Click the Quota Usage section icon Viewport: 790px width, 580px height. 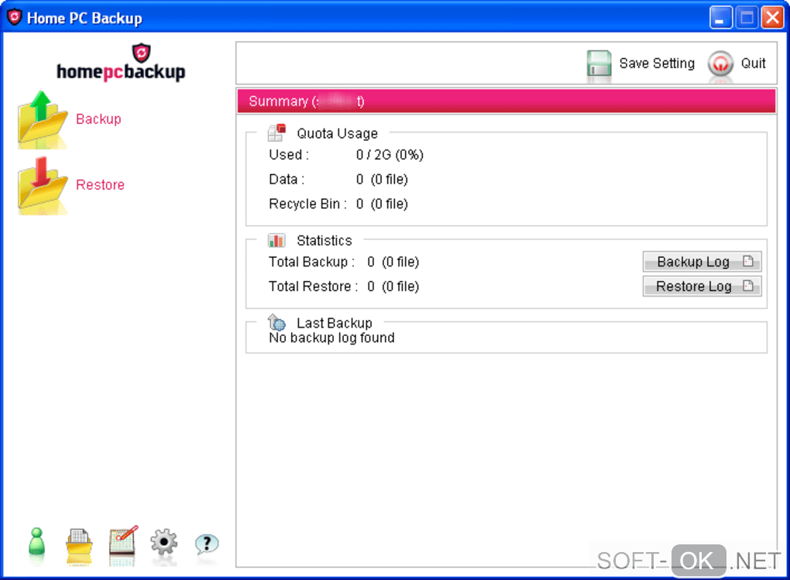coord(276,132)
